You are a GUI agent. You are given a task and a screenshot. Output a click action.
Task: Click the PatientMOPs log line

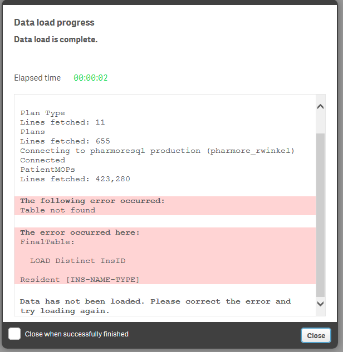click(x=47, y=170)
